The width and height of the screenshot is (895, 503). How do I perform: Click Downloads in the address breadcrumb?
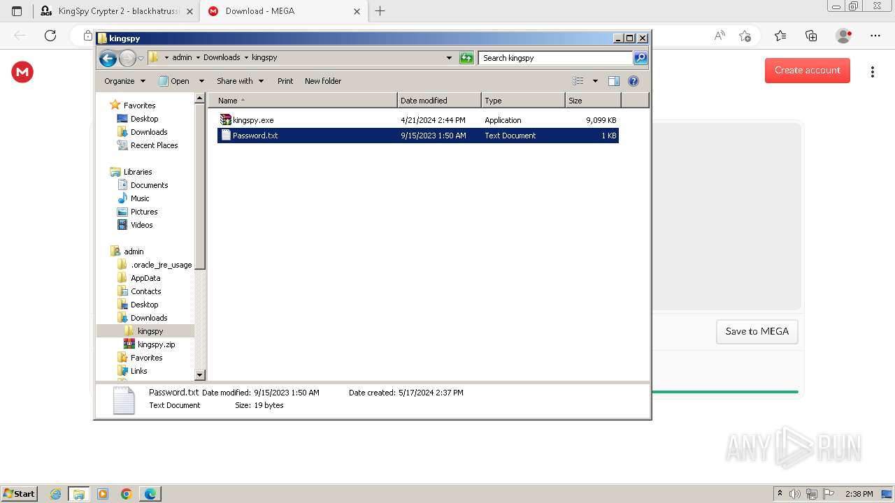point(222,58)
